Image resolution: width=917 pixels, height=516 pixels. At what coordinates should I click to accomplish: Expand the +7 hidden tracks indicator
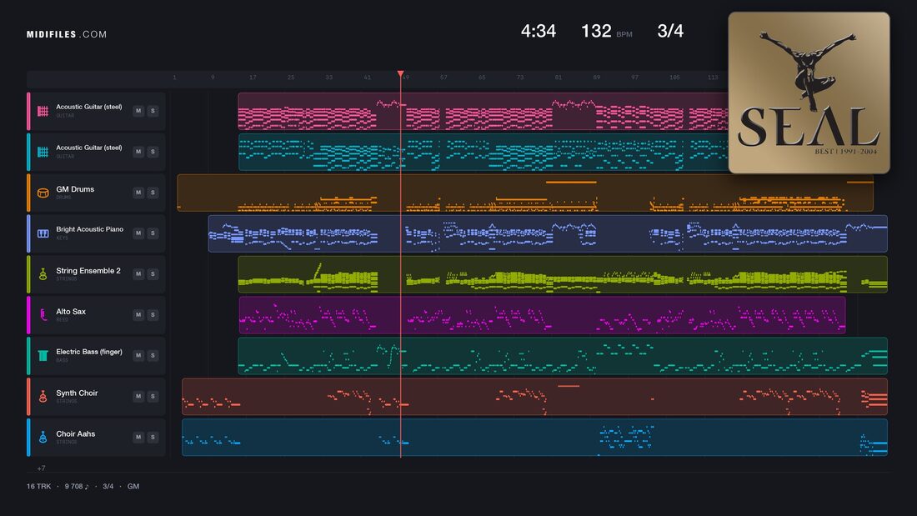coord(41,468)
